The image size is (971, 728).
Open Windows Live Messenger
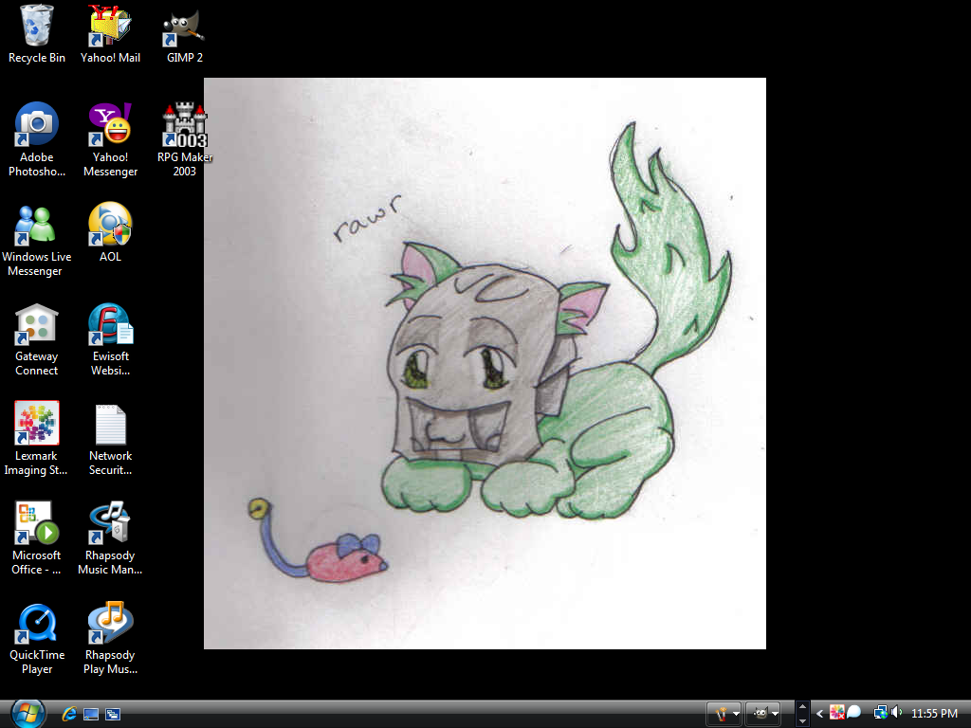coord(36,225)
